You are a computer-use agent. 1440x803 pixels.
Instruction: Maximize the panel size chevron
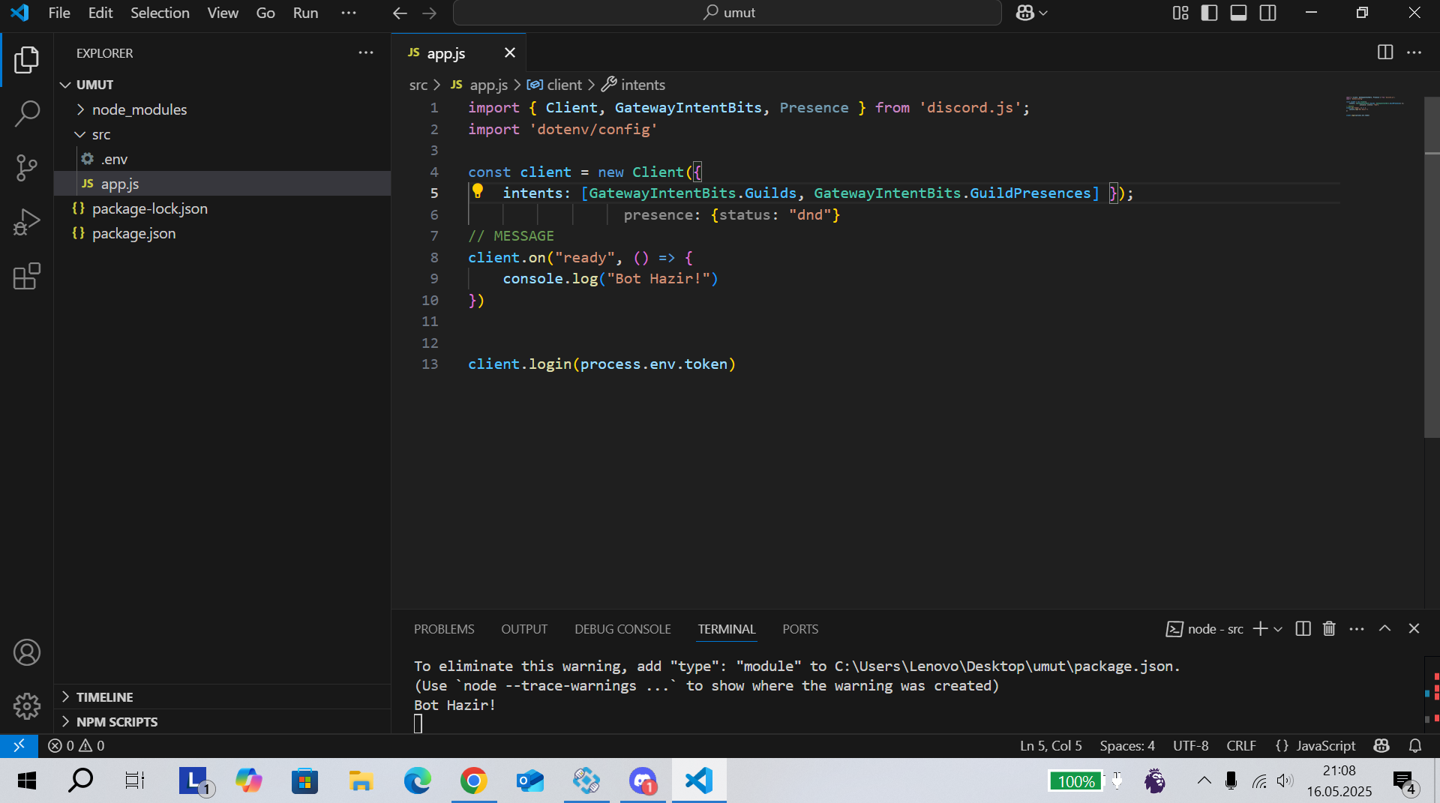pos(1385,628)
